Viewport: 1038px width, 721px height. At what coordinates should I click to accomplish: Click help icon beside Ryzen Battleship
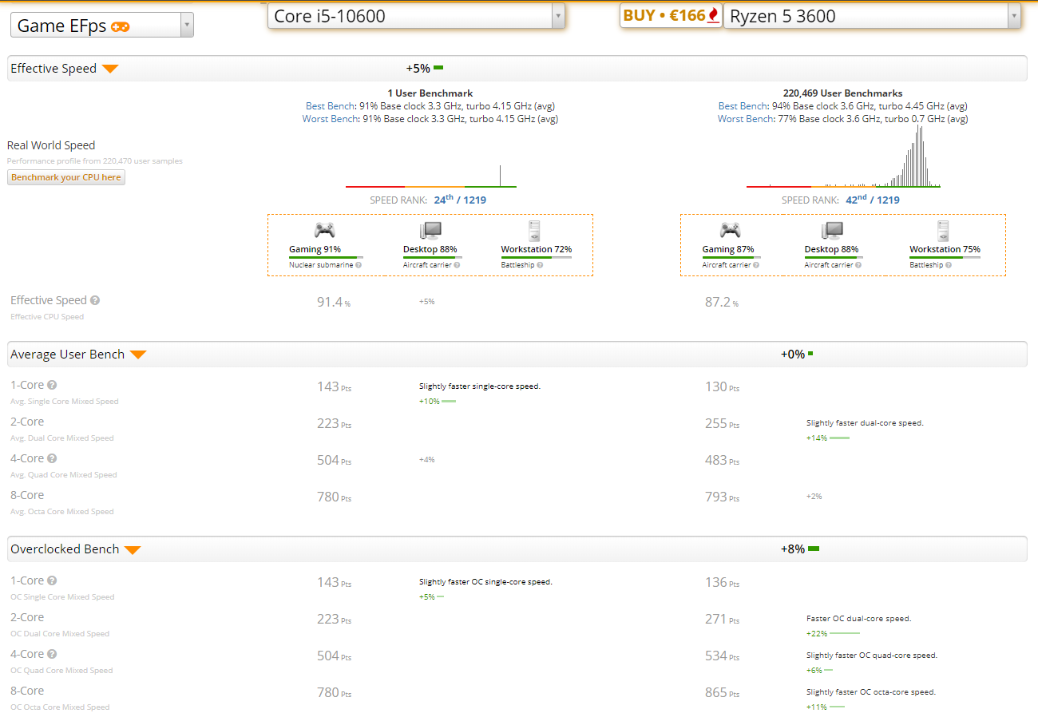[x=949, y=265]
